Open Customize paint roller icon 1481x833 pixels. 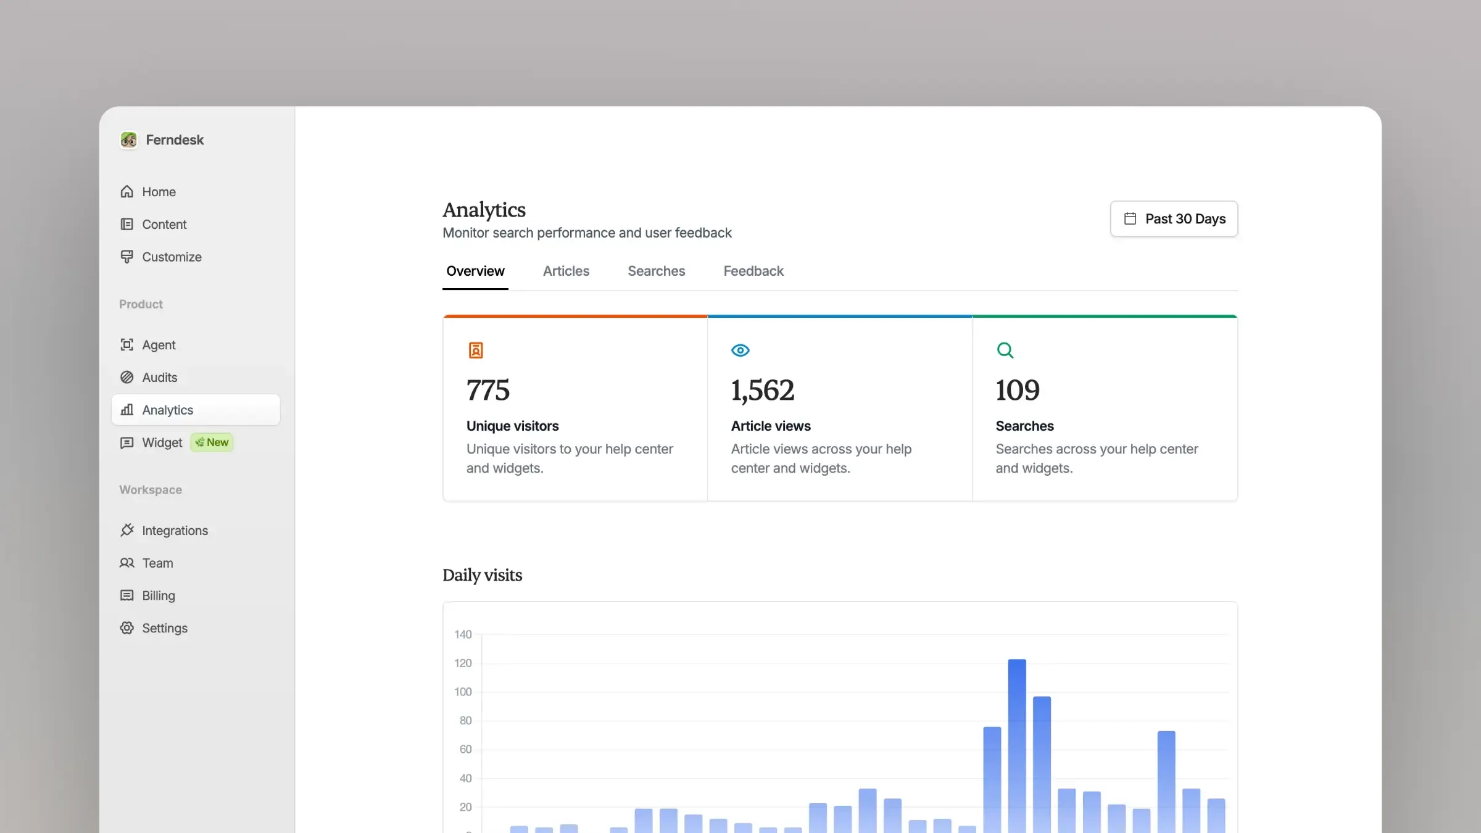(127, 257)
